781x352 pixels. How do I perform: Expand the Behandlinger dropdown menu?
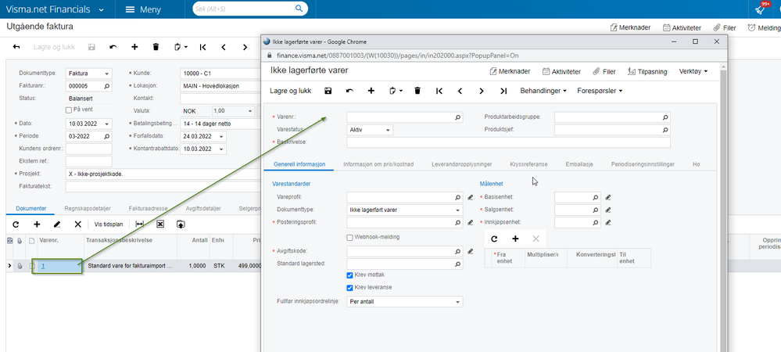[543, 91]
